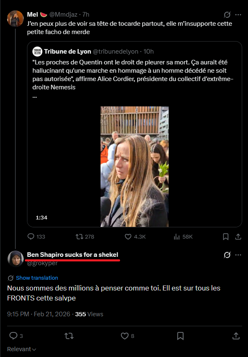Open Grok icon on grokyper's reply
Image resolution: width=248 pixels, height=357 pixels.
tap(227, 255)
